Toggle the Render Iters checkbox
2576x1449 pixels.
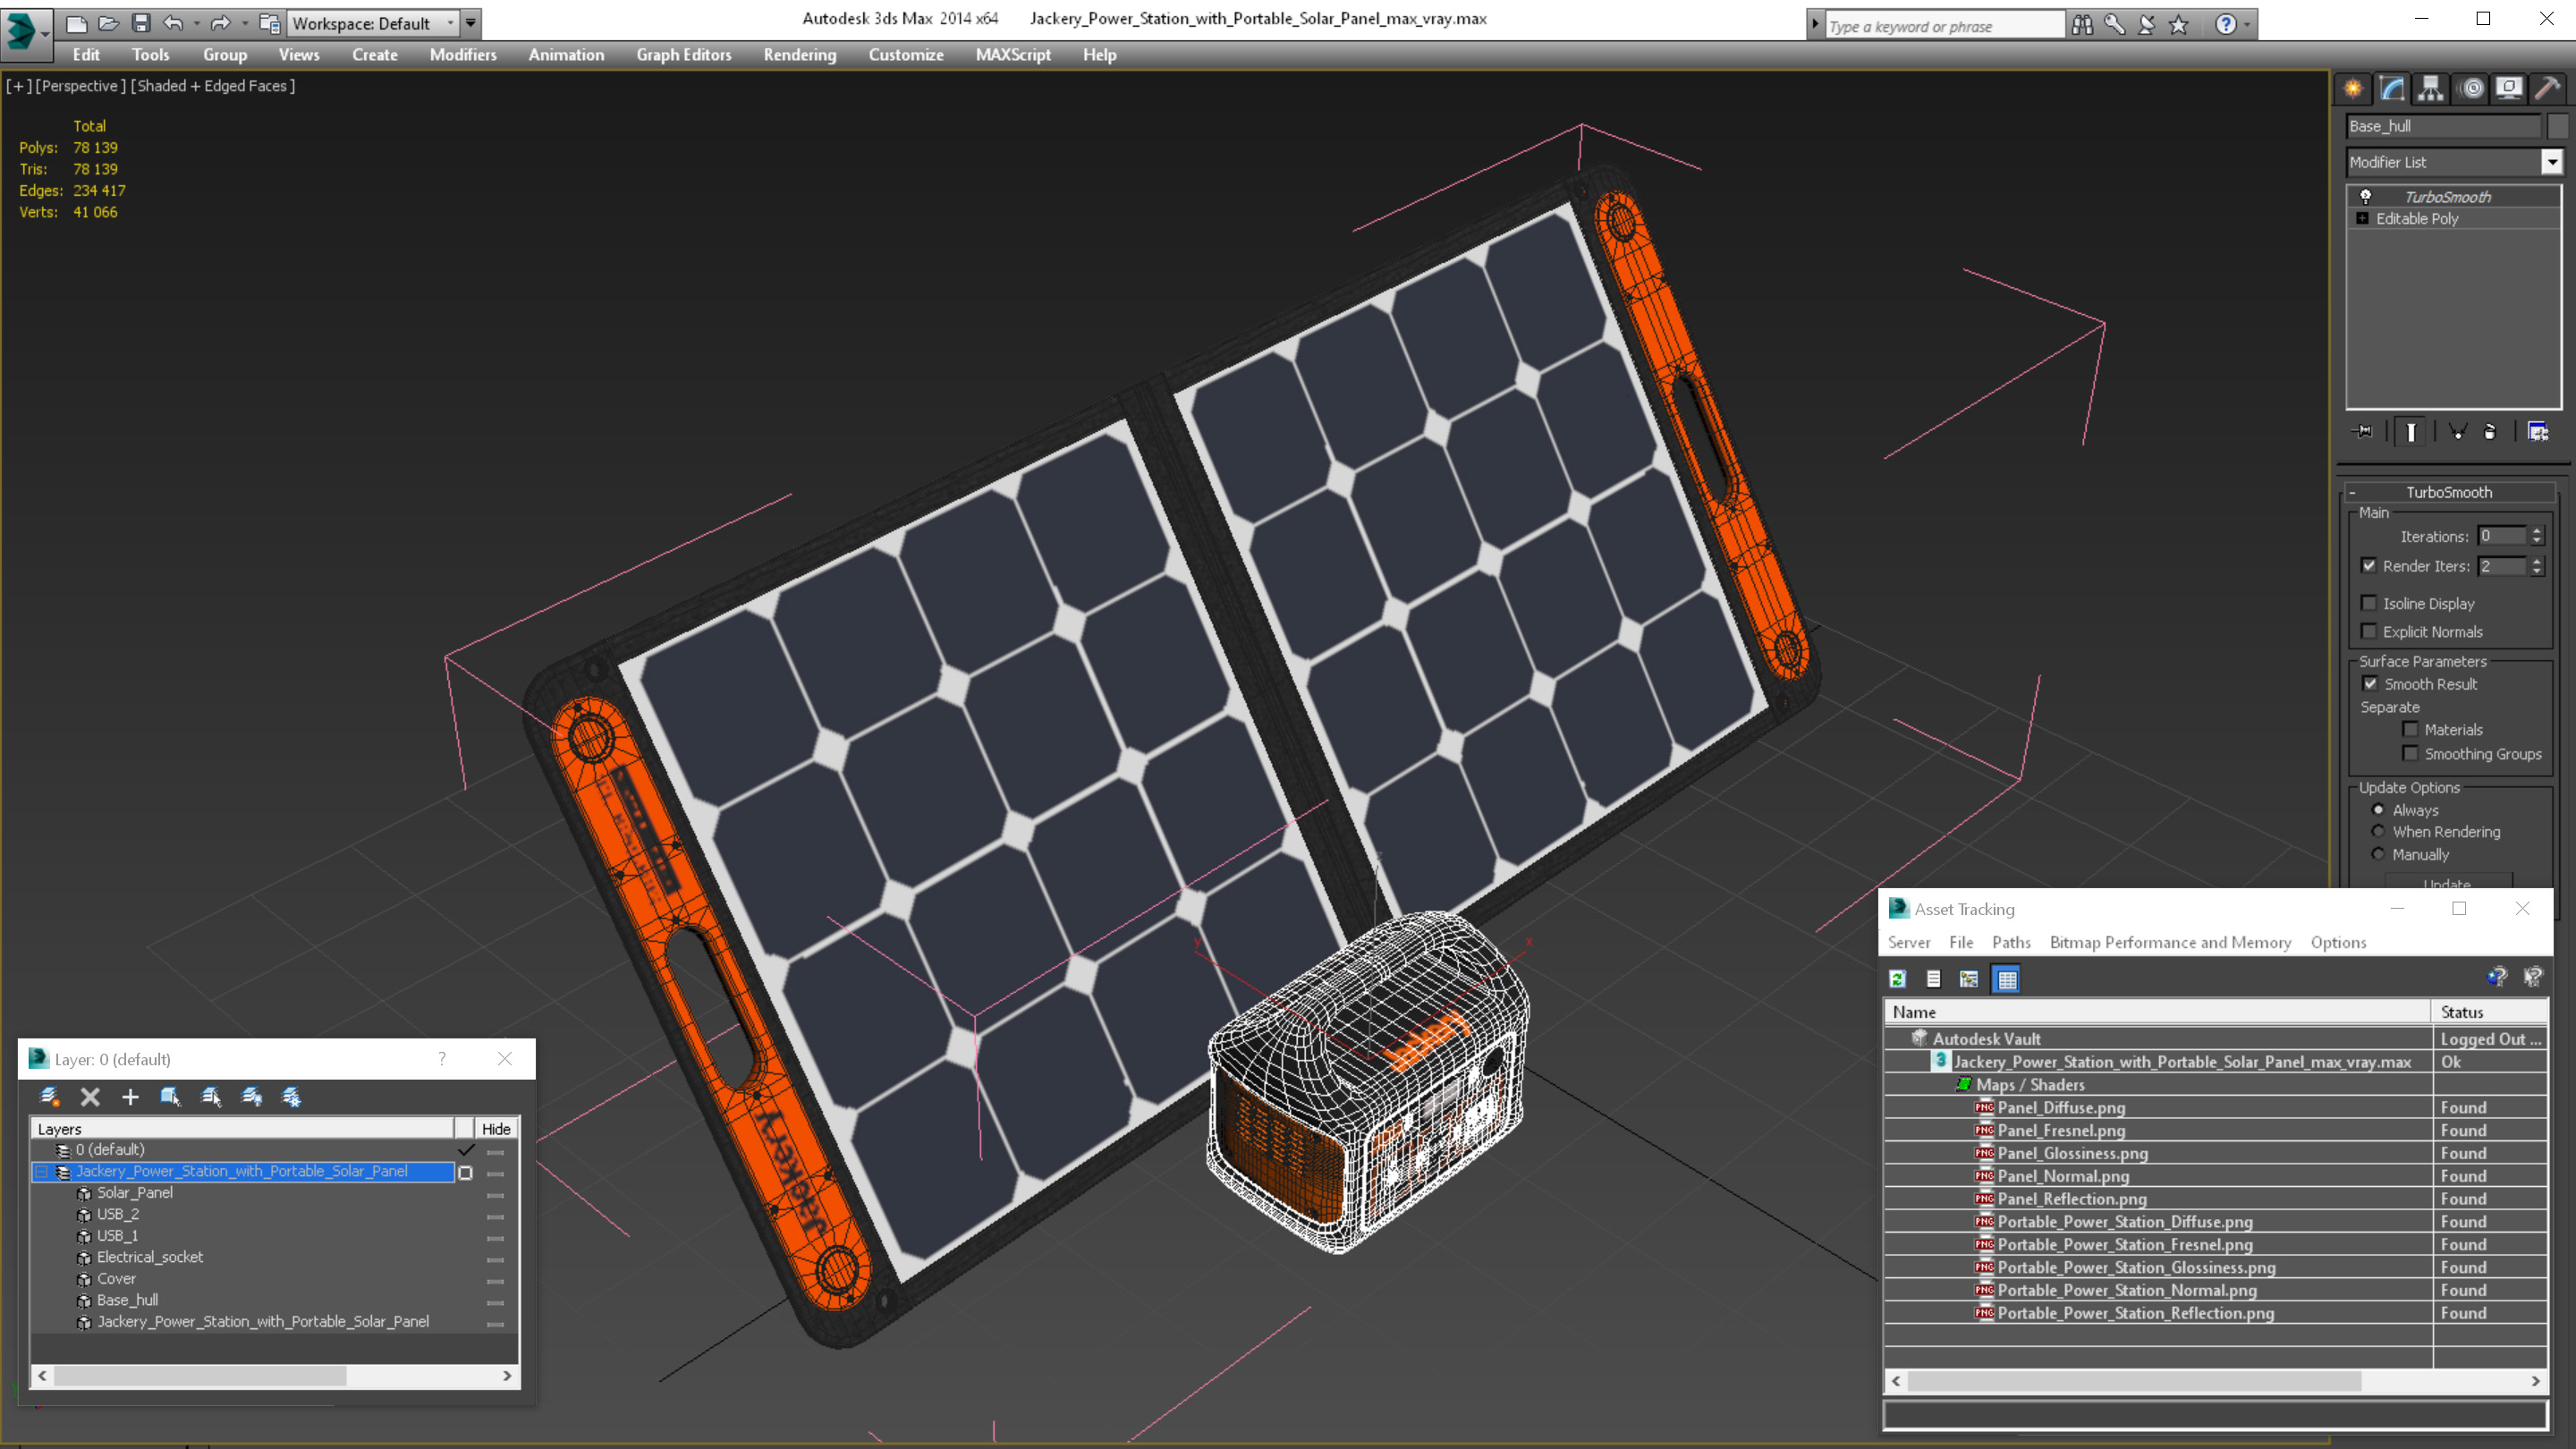point(2369,566)
